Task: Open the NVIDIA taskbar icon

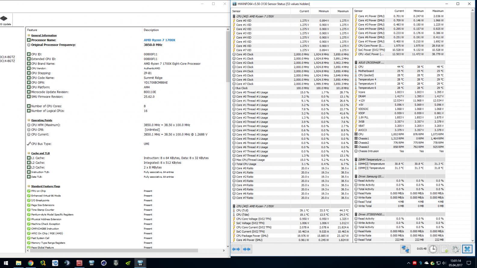Action: tap(128, 263)
